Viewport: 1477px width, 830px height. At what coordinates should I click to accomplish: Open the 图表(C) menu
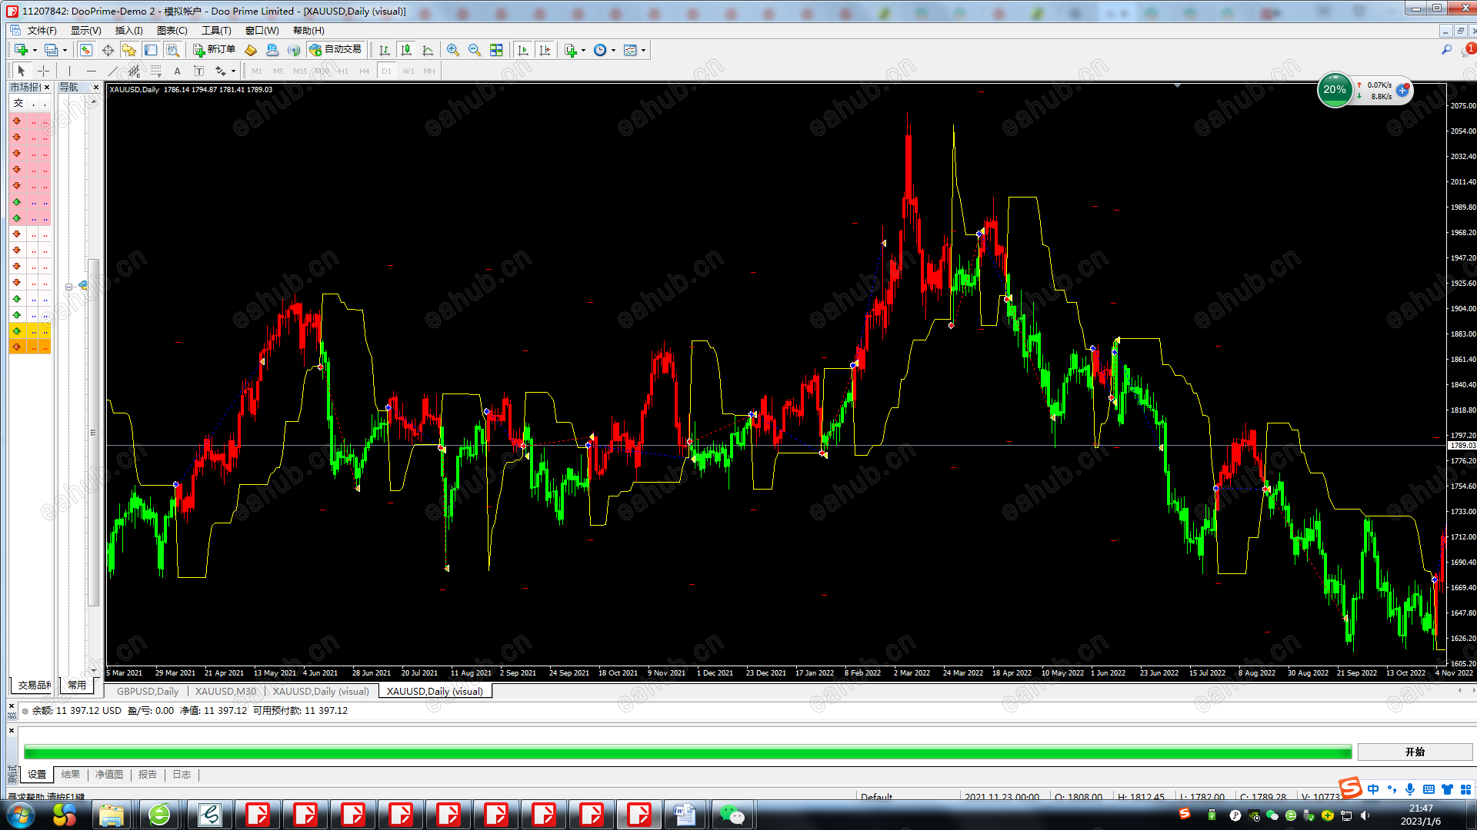tap(172, 31)
